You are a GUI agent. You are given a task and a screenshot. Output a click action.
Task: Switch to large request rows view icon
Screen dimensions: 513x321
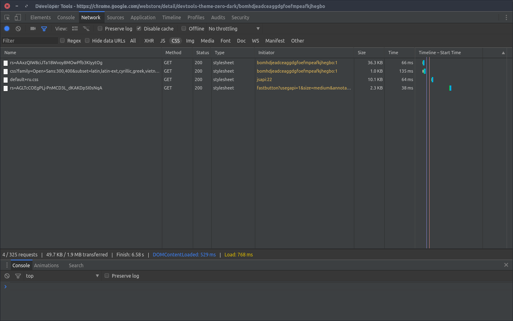75,28
